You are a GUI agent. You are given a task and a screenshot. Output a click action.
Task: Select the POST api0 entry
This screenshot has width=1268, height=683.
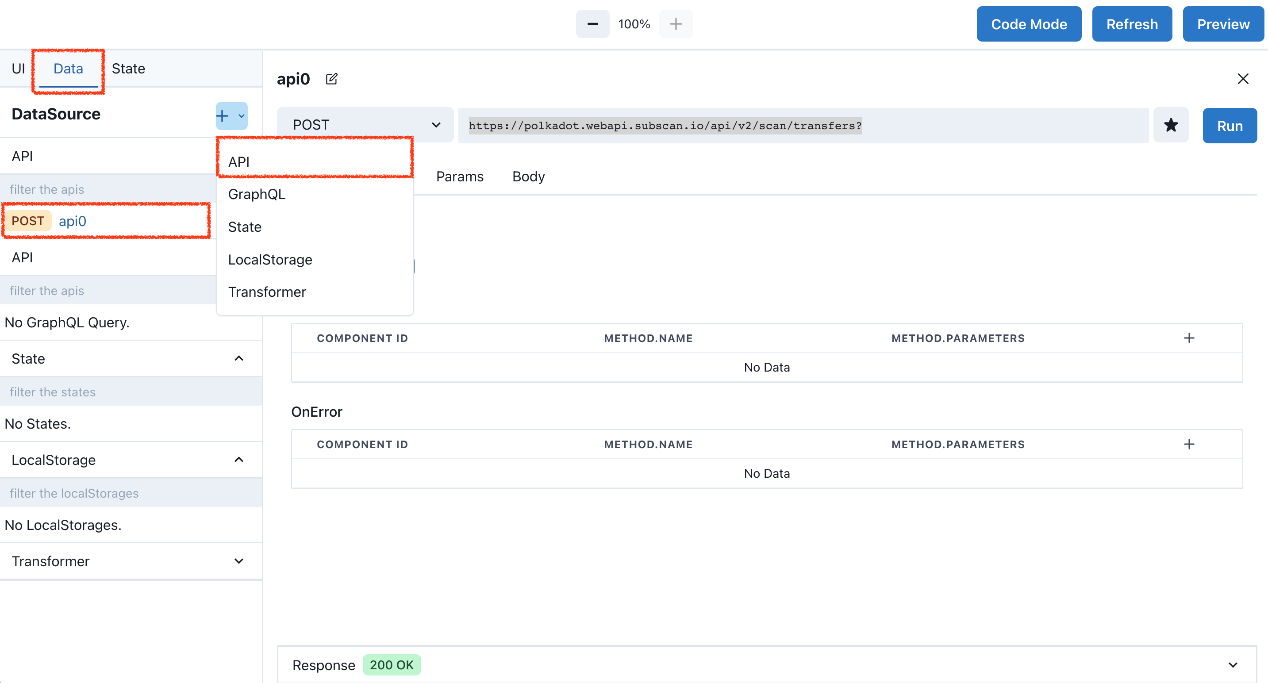tap(106, 221)
